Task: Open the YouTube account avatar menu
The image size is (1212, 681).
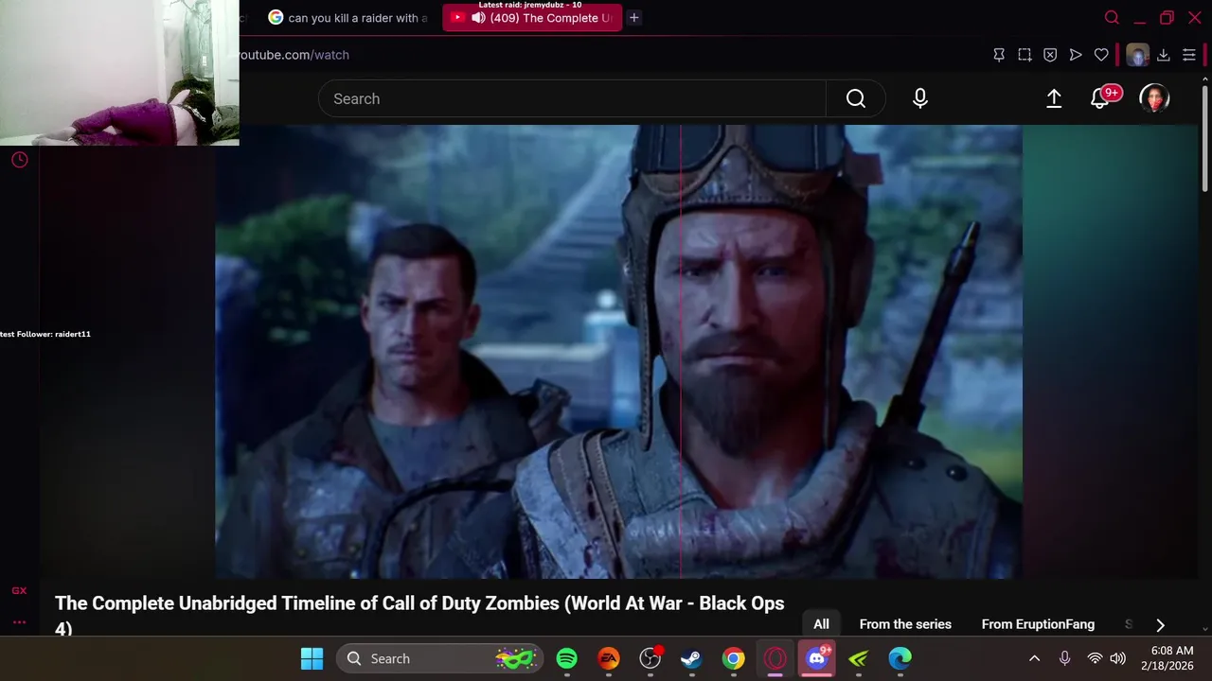Action: click(1154, 98)
